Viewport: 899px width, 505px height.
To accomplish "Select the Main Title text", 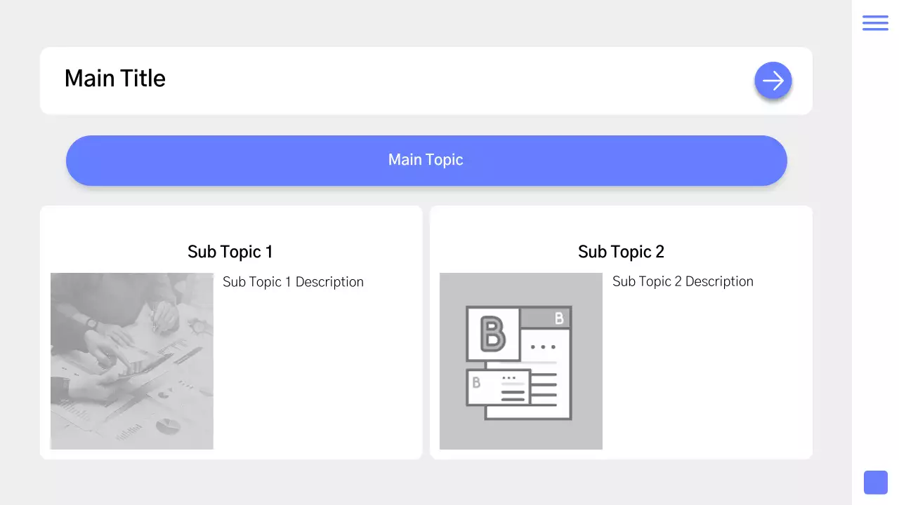I will click(115, 79).
